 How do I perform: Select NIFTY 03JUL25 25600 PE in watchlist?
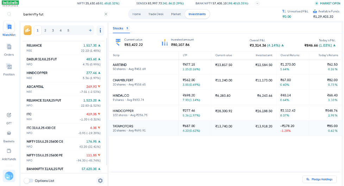click(63, 158)
